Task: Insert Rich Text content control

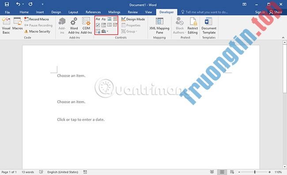Action: coord(98,19)
